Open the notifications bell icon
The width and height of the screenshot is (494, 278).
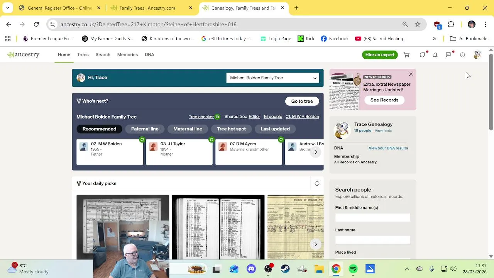click(x=435, y=55)
